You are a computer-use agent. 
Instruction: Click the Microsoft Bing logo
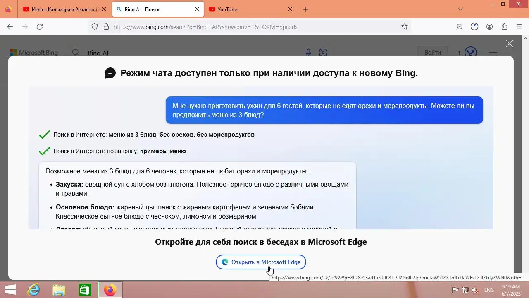point(34,53)
